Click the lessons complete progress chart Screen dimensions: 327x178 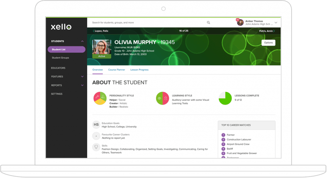[225, 98]
